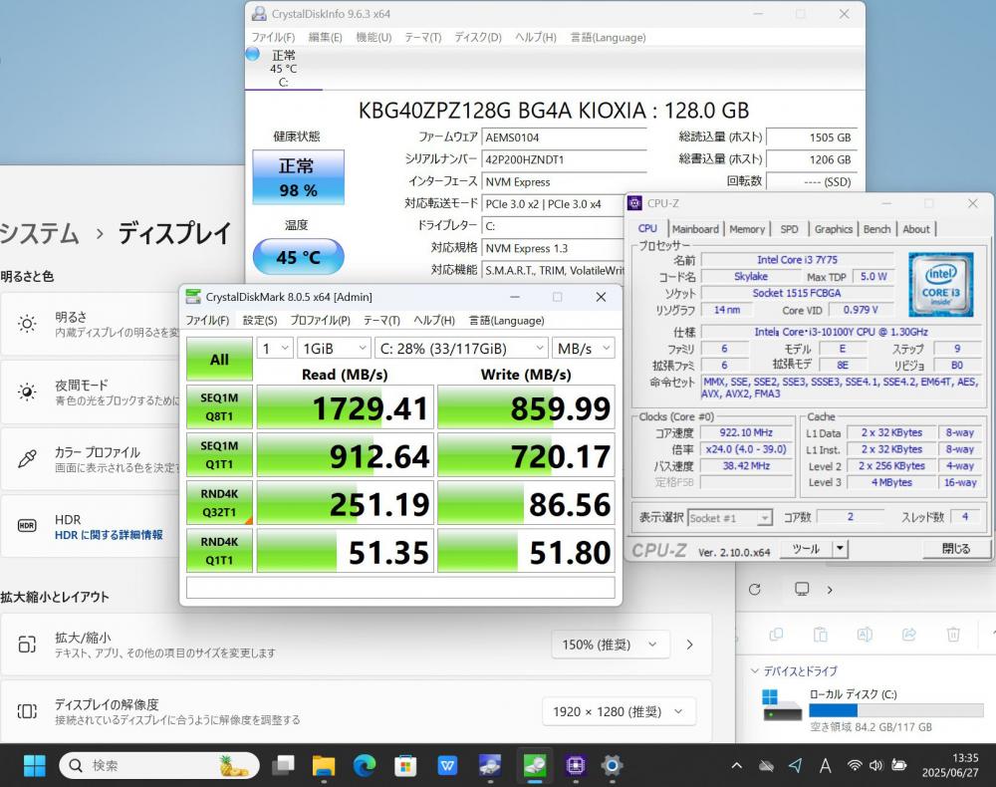
Task: Click the blue disk status orb for C:
Action: coord(252,54)
